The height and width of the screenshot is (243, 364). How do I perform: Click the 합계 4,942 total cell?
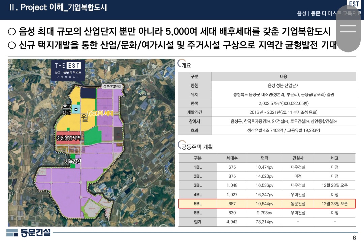[232, 222]
